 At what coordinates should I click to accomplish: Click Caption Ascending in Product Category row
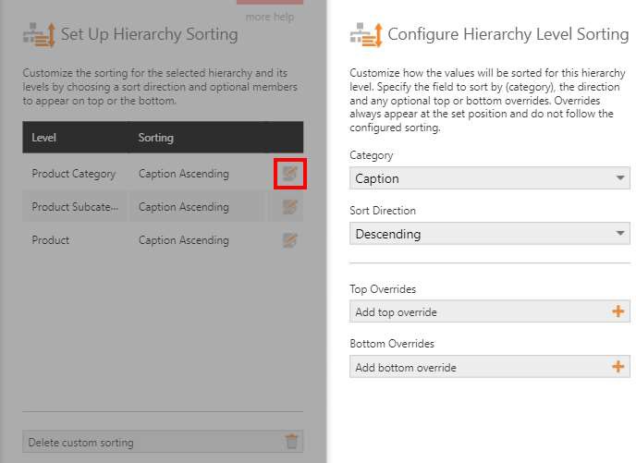pos(184,174)
